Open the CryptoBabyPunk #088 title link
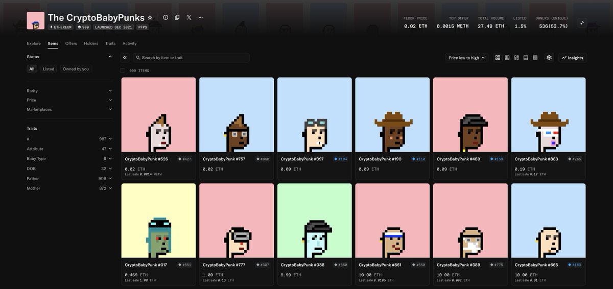The height and width of the screenshot is (289, 613). pyautogui.click(x=301, y=265)
